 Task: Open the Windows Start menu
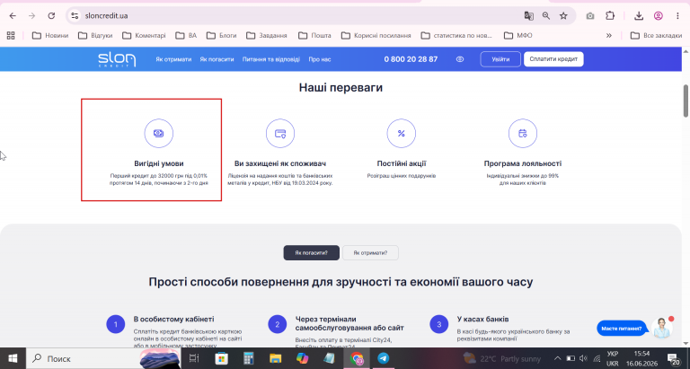[13, 358]
